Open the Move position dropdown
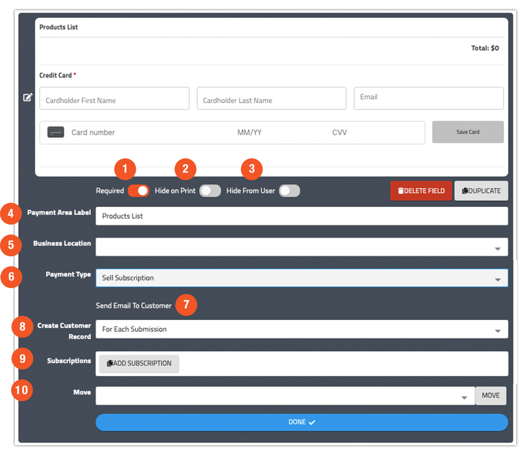The height and width of the screenshot is (452, 525). (285, 396)
